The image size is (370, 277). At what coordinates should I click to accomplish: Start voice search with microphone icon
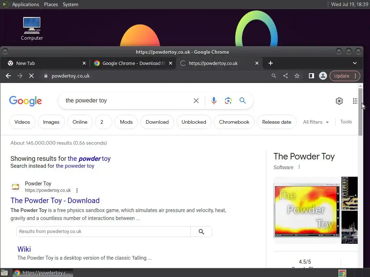click(x=214, y=101)
